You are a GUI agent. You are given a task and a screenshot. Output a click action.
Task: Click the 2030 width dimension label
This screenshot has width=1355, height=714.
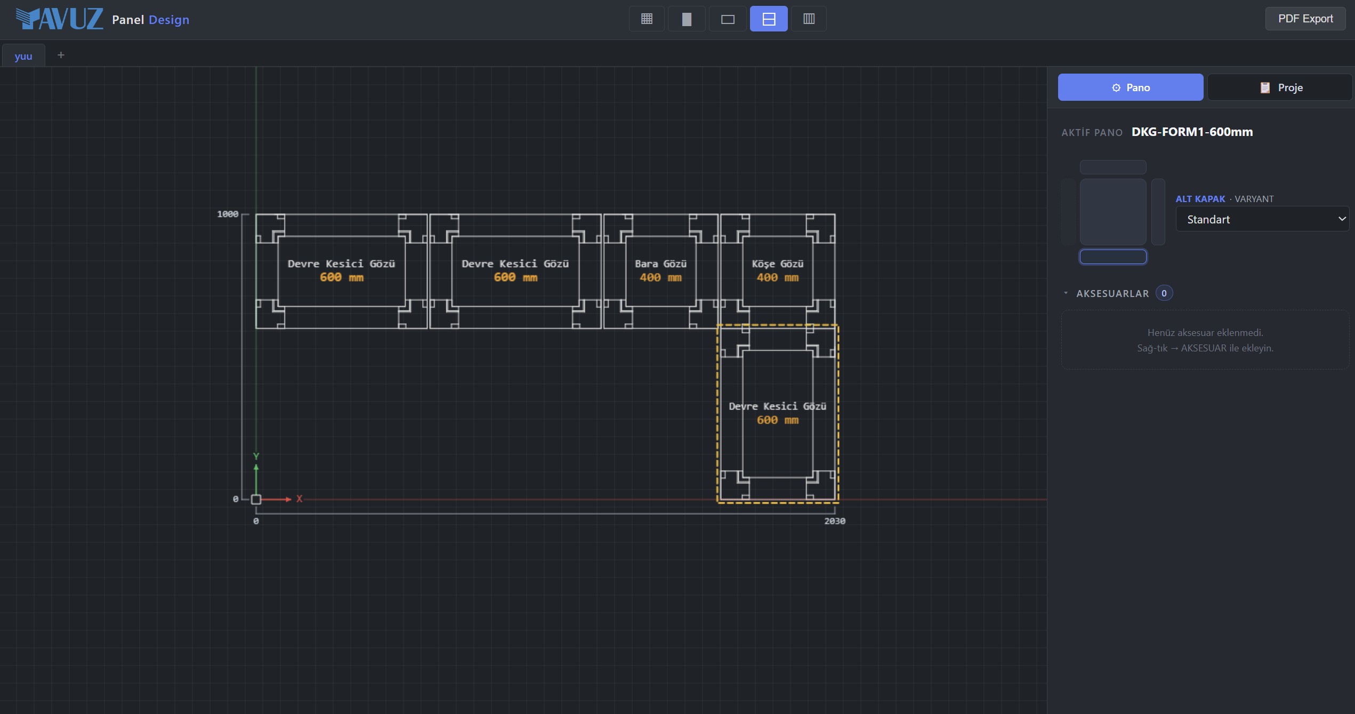coord(835,521)
